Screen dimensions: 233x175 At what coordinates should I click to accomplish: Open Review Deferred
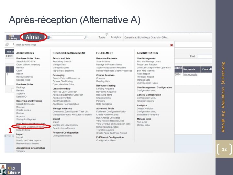tap(25, 77)
